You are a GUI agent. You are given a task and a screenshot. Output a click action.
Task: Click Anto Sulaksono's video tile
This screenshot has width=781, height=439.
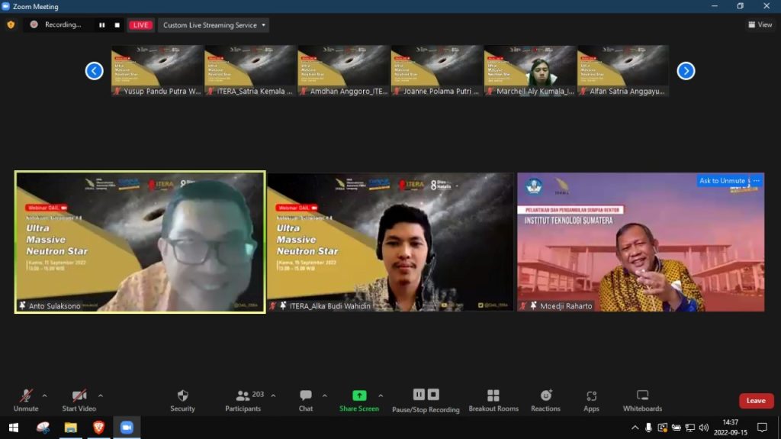(x=140, y=242)
